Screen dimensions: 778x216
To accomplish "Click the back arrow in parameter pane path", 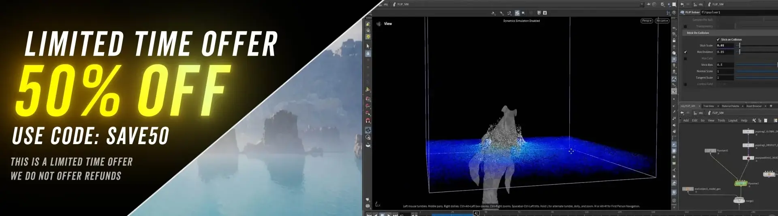I will coord(682,4).
